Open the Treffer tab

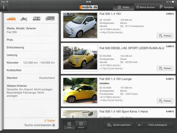tap(124, 7)
